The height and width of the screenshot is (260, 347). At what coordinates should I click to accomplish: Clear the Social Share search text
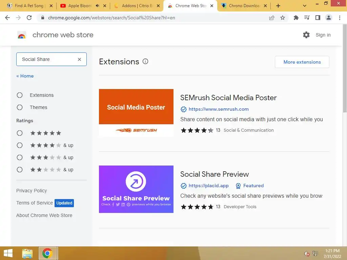(79, 59)
